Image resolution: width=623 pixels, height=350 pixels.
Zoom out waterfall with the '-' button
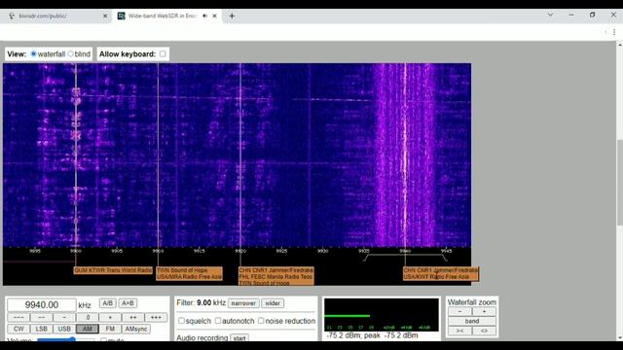click(459, 311)
